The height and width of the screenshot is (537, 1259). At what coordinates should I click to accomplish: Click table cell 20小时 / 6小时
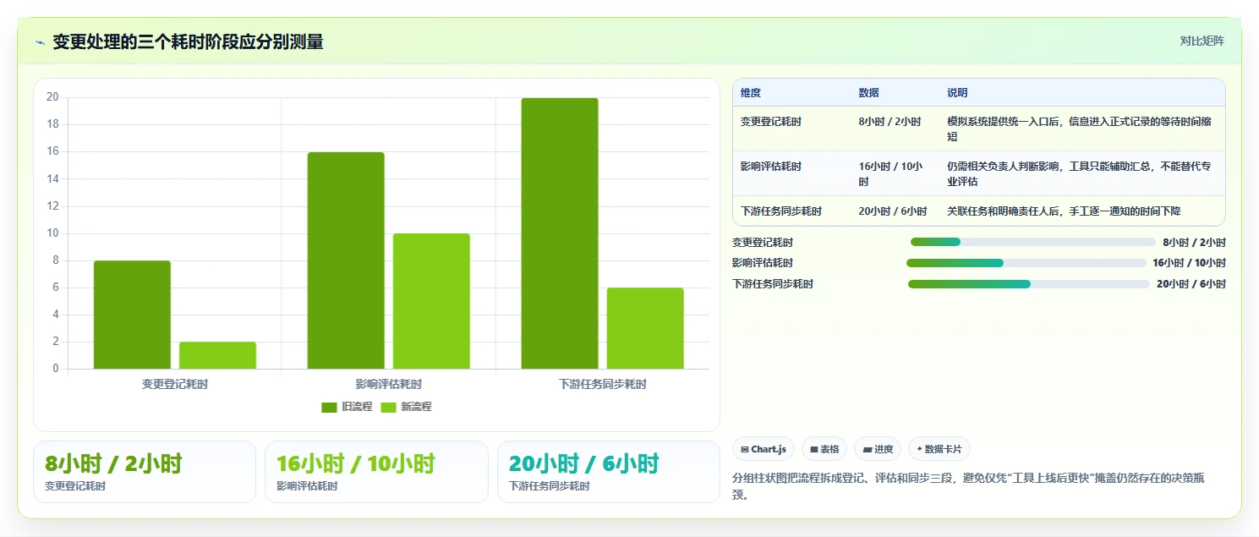pyautogui.click(x=893, y=211)
